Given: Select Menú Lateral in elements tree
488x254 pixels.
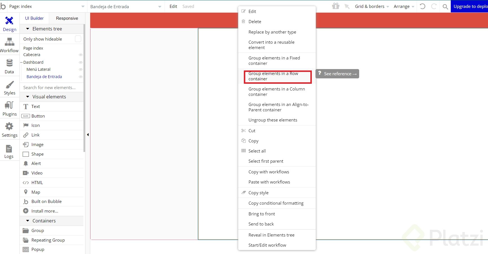Looking at the screenshot, I should 38,69.
